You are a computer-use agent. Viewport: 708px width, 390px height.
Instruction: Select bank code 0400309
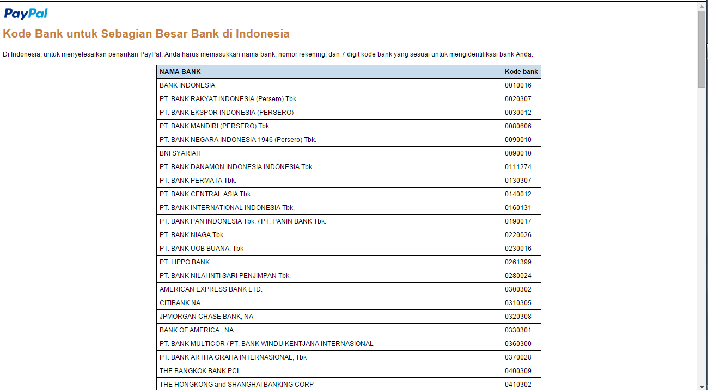click(x=518, y=371)
